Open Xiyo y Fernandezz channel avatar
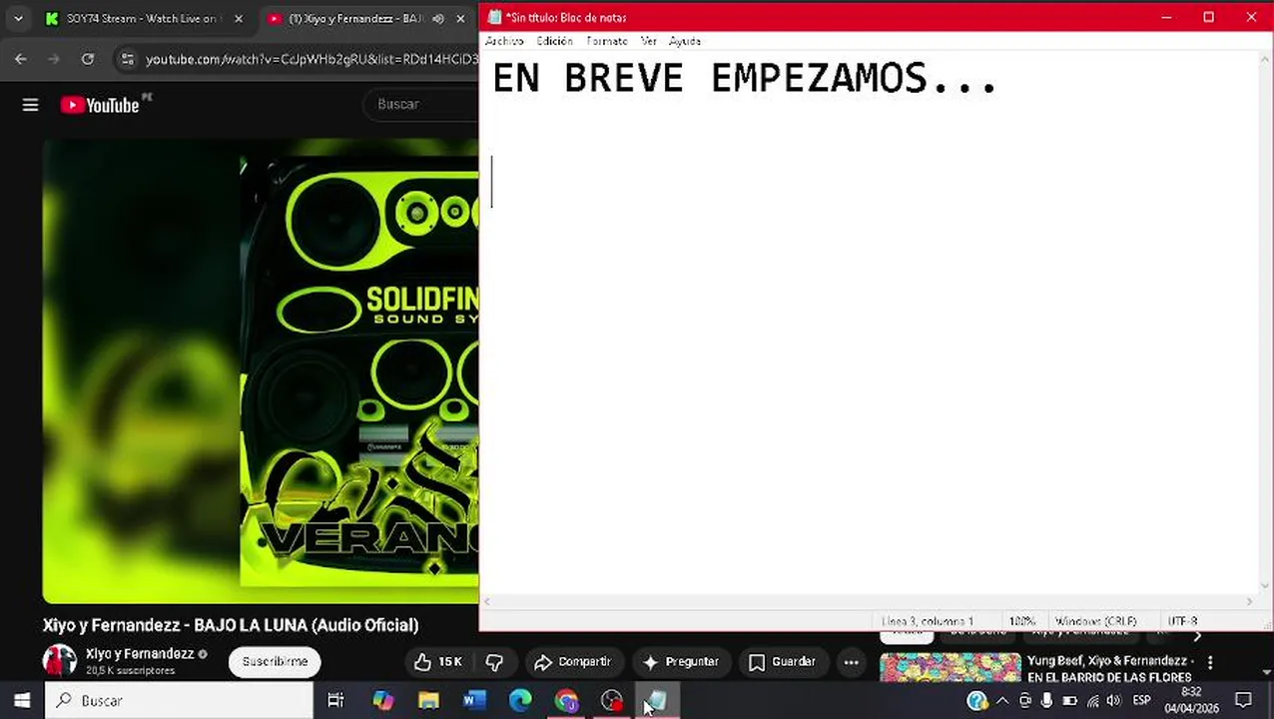This screenshot has height=719, width=1274. click(59, 661)
